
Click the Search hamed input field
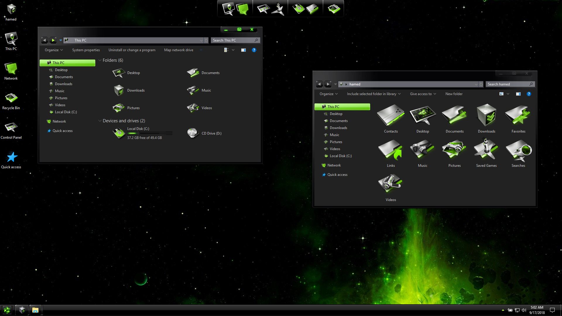point(507,84)
